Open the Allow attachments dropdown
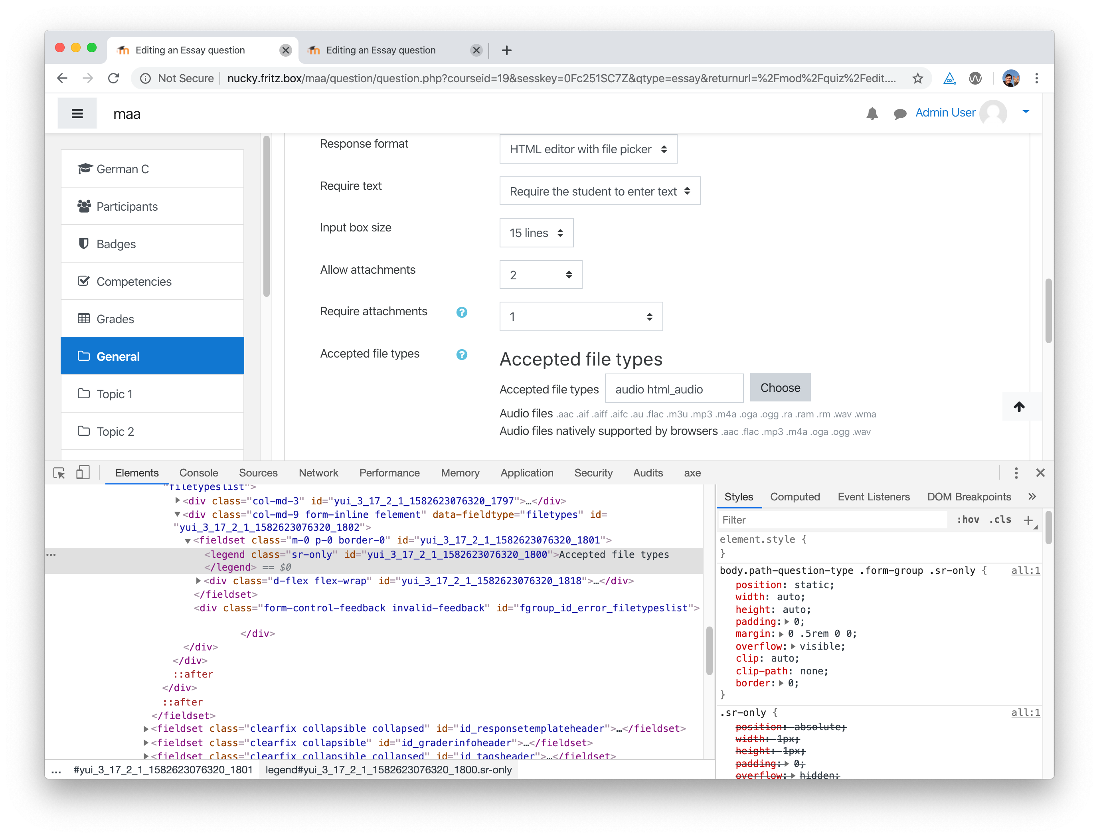1099x838 pixels. point(541,275)
